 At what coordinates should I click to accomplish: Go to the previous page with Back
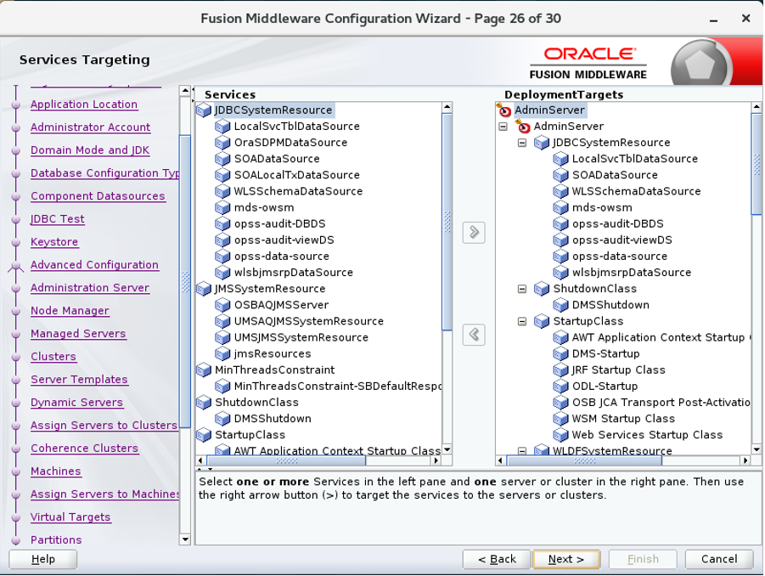pyautogui.click(x=497, y=559)
